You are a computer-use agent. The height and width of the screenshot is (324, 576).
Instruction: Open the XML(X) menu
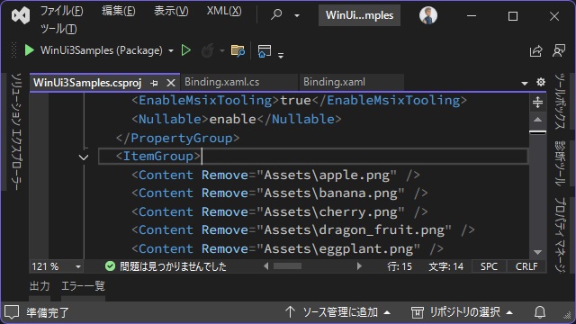[x=224, y=11]
